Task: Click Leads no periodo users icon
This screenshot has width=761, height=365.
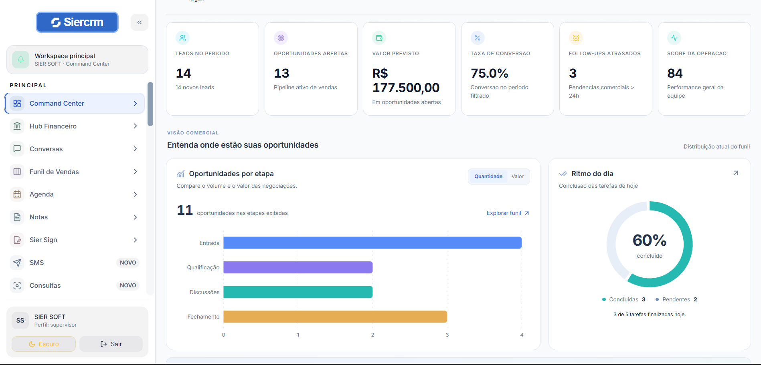Action: pyautogui.click(x=183, y=38)
